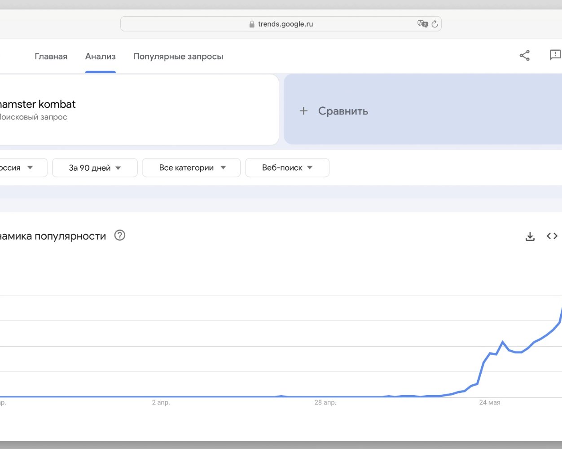Expand the Все категории dropdown

191,168
